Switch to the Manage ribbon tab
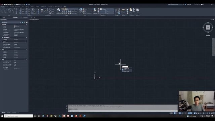 point(28,7)
